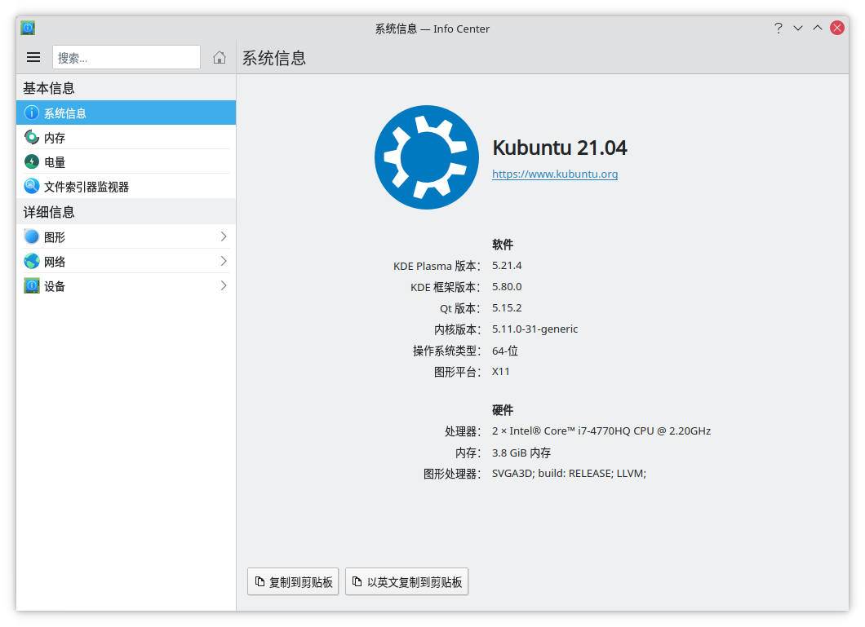Click the 图形处理器 label
This screenshot has height=627, width=865.
click(x=452, y=474)
